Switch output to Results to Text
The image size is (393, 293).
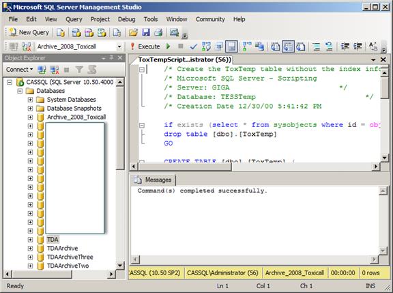pos(275,46)
